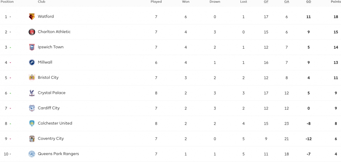Click the Coventry City crest
The height and width of the screenshot is (162, 341).
tap(32, 139)
